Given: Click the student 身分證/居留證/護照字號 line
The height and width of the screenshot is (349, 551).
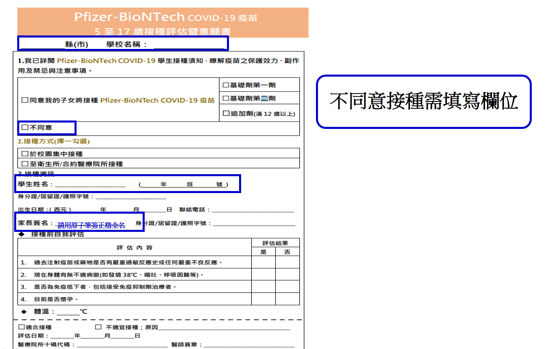Looking at the screenshot, I should pos(131,196).
